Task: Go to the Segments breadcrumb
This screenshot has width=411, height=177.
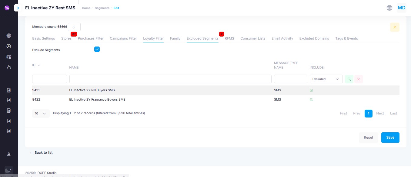Action: (102, 8)
